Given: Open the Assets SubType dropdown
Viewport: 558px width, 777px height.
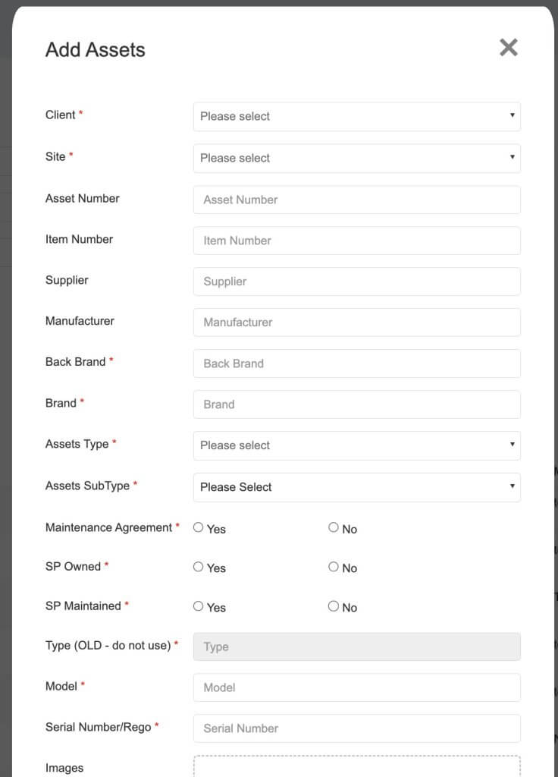Looking at the screenshot, I should [x=356, y=486].
